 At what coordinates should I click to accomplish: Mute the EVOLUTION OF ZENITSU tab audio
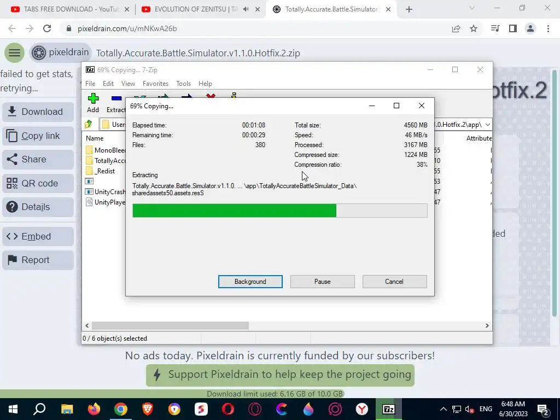pos(246,9)
